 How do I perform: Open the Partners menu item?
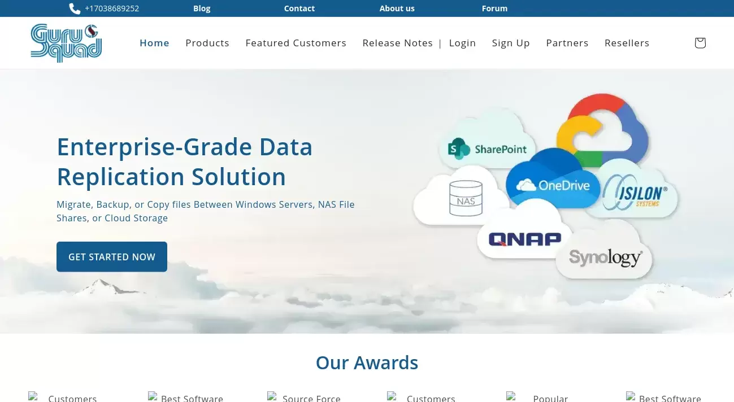[567, 43]
